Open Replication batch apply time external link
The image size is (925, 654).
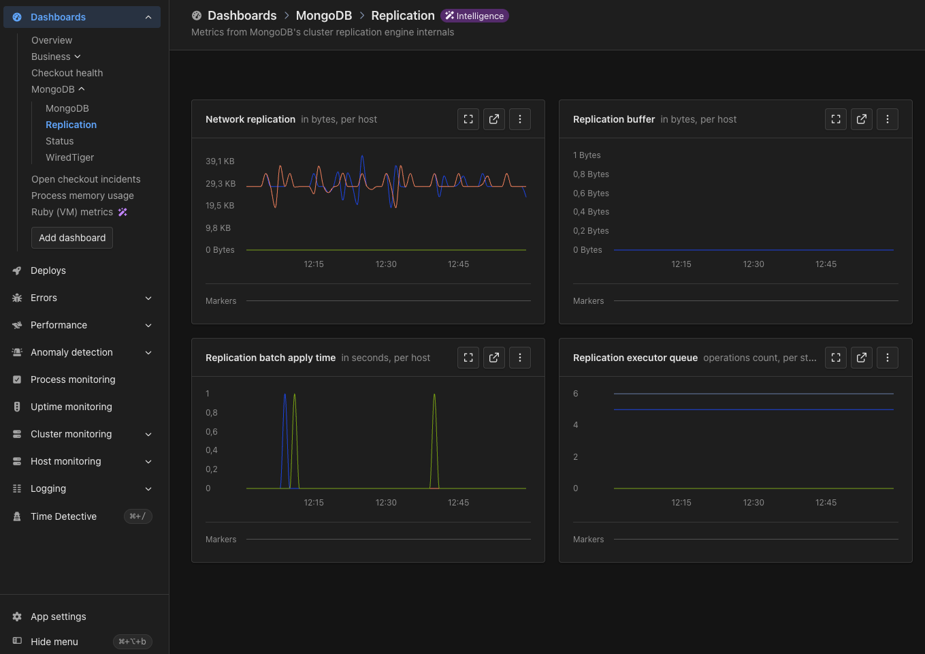494,358
